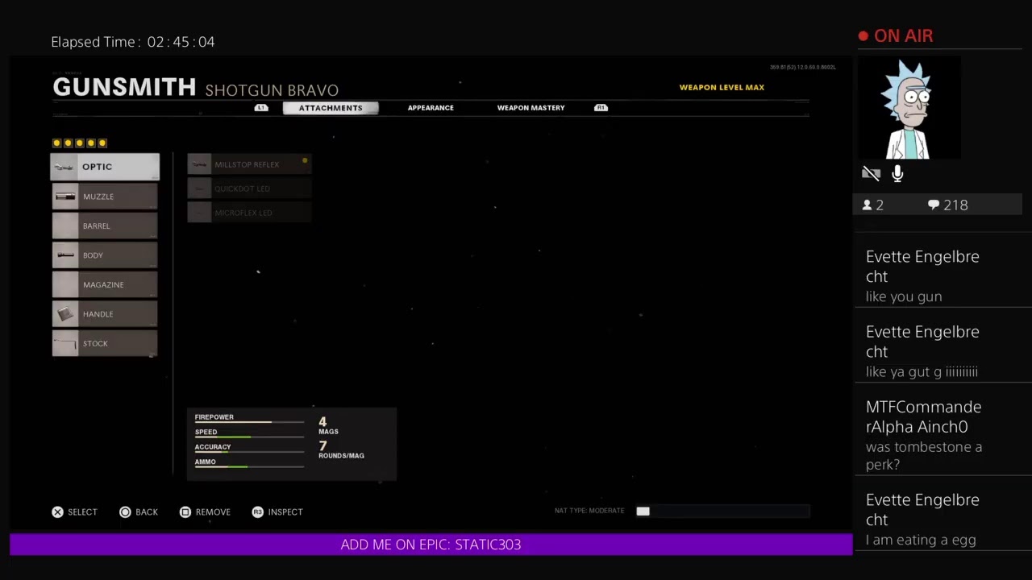Click the Speed stat bar
The image size is (1032, 580).
pos(249,437)
